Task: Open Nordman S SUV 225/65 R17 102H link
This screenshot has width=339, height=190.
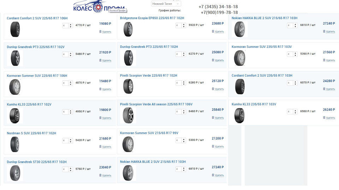Action: (31, 133)
